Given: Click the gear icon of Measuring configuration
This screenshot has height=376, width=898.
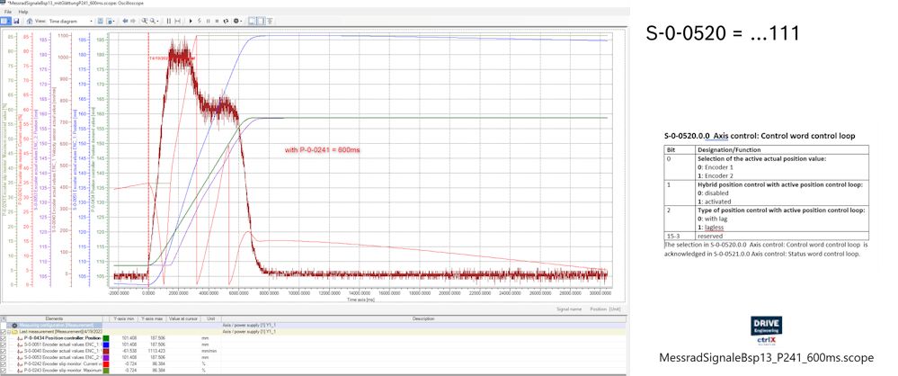Looking at the screenshot, I should click(14, 325).
